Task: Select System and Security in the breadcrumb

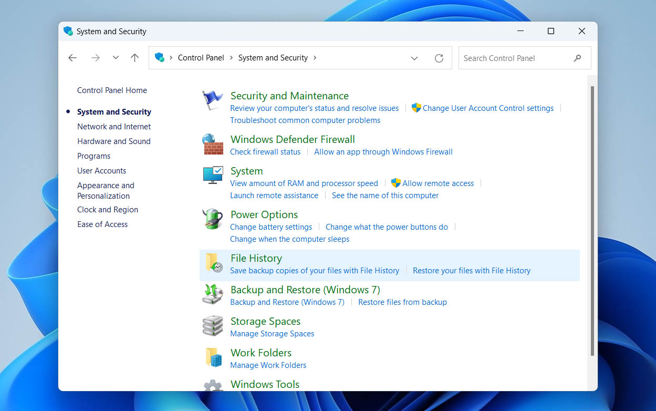Action: 273,58
